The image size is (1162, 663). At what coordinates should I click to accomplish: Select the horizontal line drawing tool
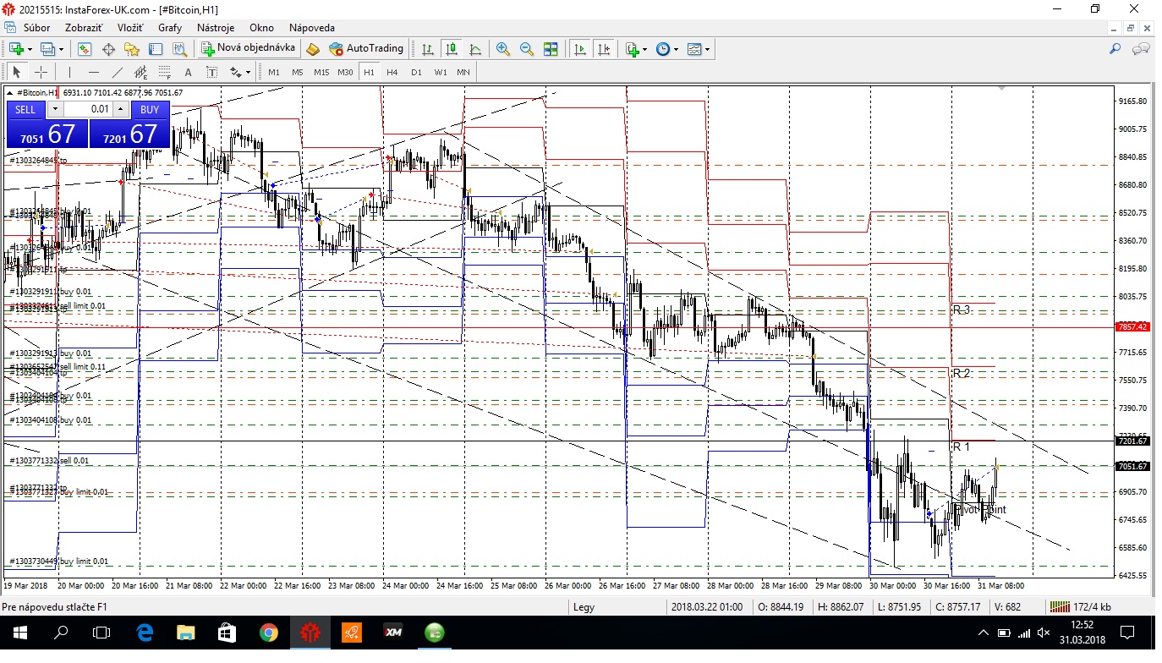(93, 72)
